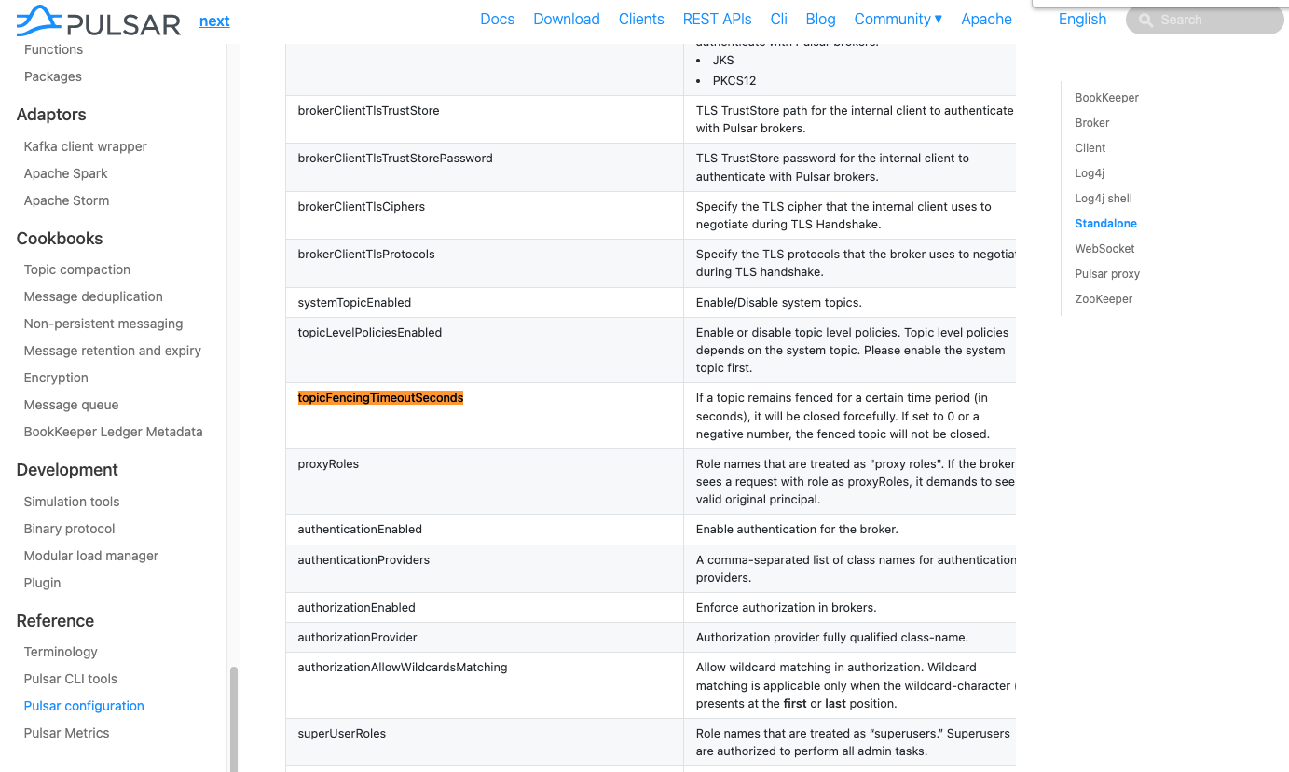Jump to Pulsar proxy section

1107,274
